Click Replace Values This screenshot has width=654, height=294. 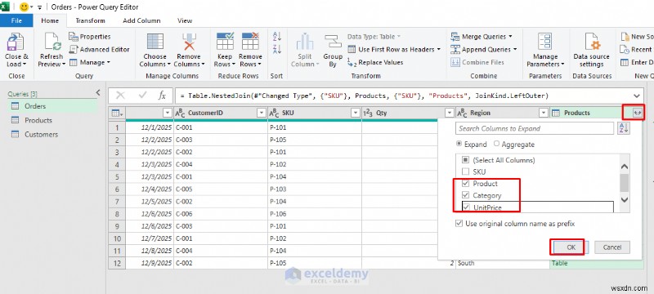click(375, 62)
